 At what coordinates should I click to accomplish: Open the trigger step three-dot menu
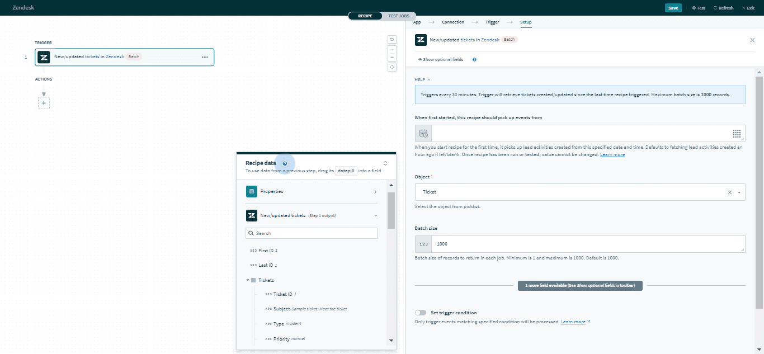click(x=205, y=57)
